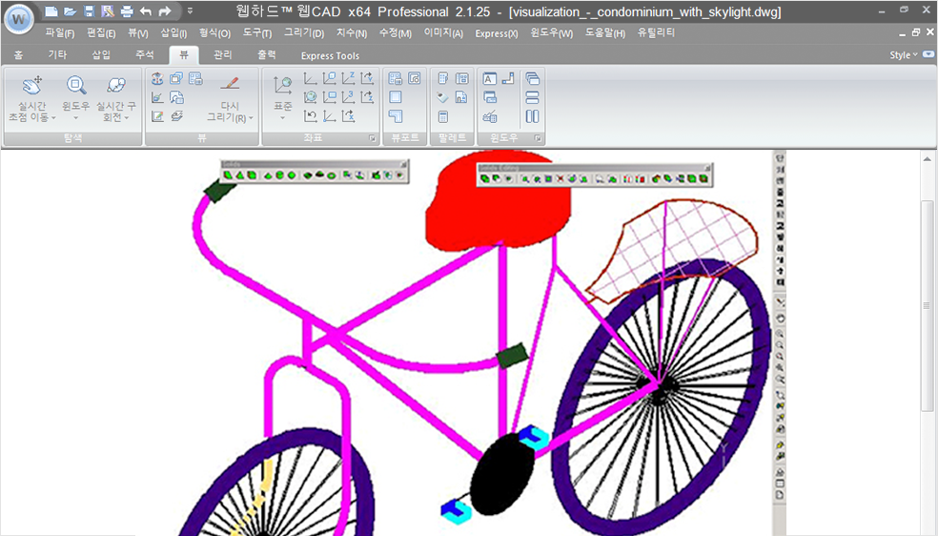Click the paint-bucket tool palette icon in 팔레트
The width and height of the screenshot is (938, 536).
442,97
